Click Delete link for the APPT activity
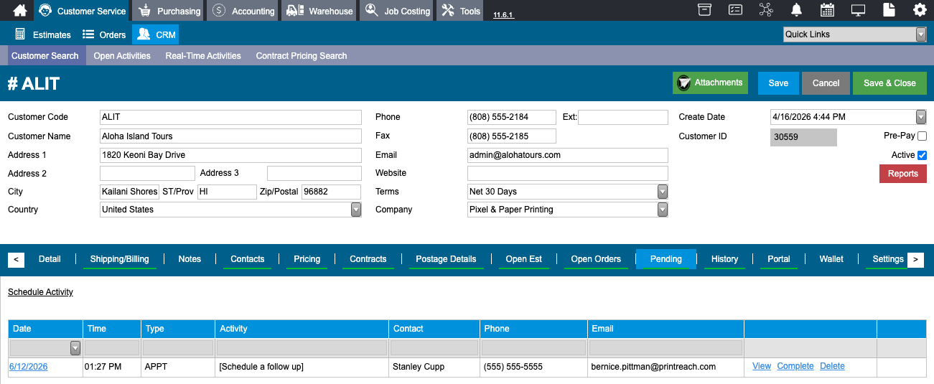The width and height of the screenshot is (934, 384). coord(832,366)
